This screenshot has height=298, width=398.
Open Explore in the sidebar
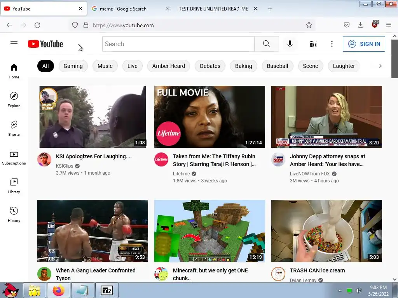pos(14,100)
